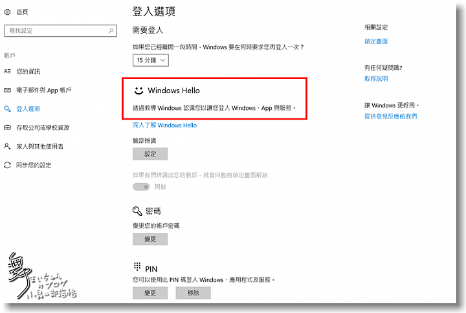Click the 讓 Windows 更好用 text
Screen dimensions: 466x313
tap(392, 105)
